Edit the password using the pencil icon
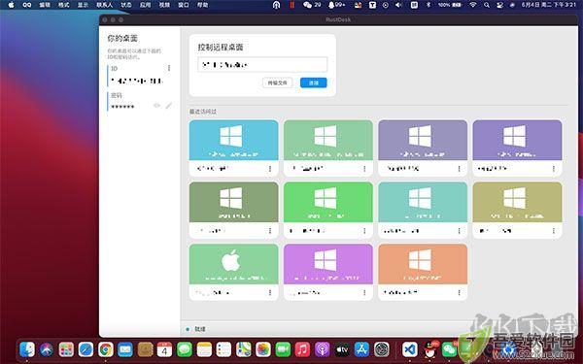583x364 pixels. click(169, 106)
